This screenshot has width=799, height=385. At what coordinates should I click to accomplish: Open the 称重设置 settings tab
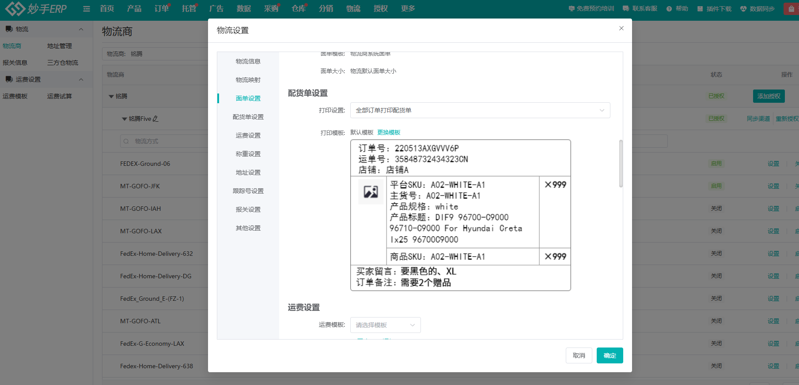[x=248, y=154]
